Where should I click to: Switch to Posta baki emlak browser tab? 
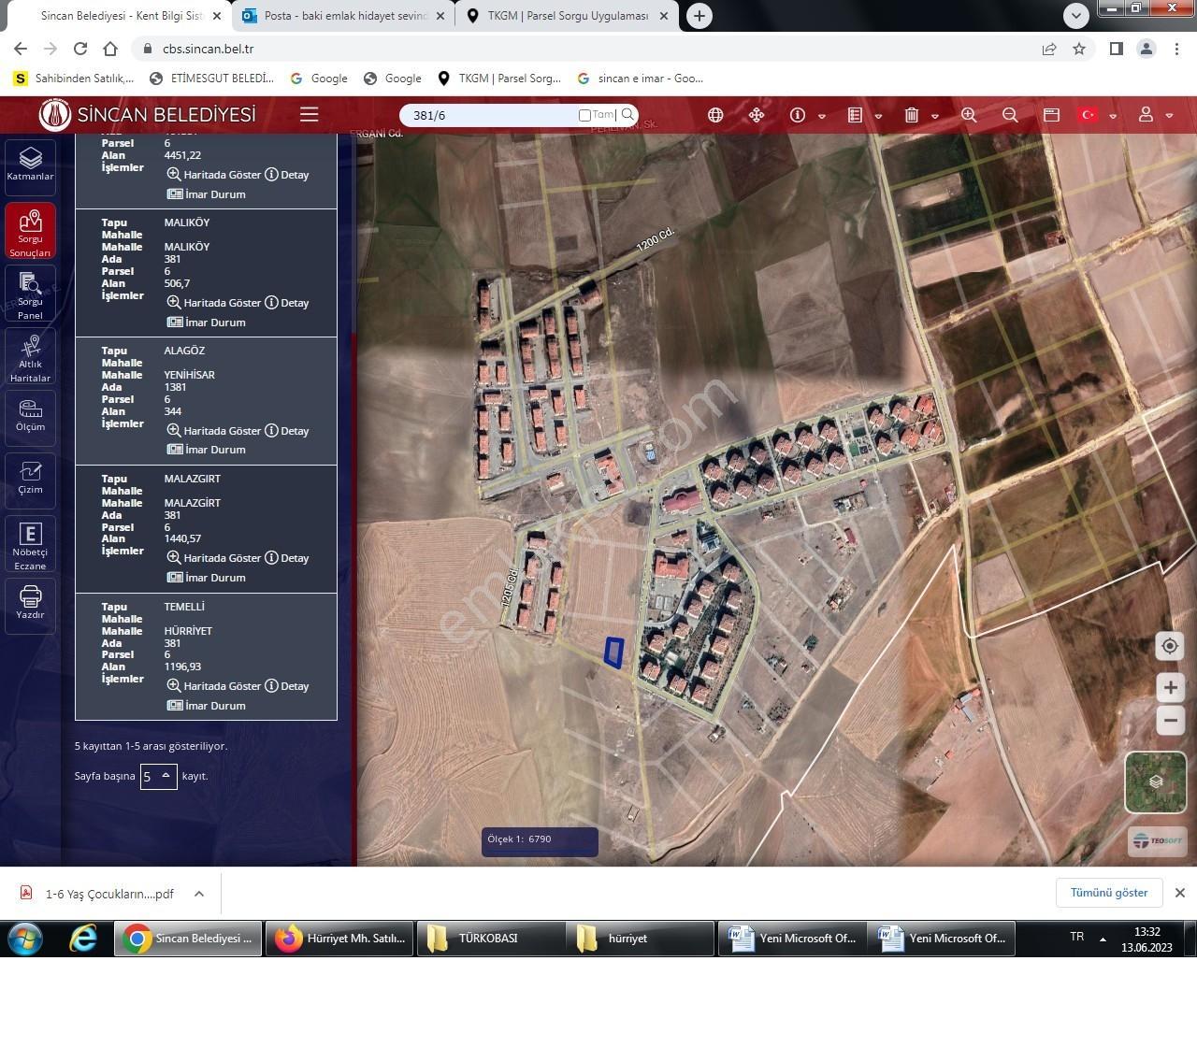tap(344, 16)
